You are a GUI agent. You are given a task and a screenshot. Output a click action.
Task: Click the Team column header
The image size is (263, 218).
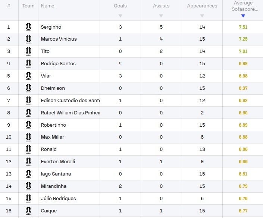click(28, 6)
